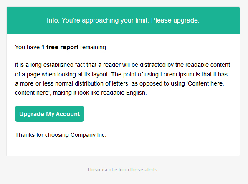Click the word 'remaining.' in first line
The height and width of the screenshot is (184, 248).
[94, 47]
